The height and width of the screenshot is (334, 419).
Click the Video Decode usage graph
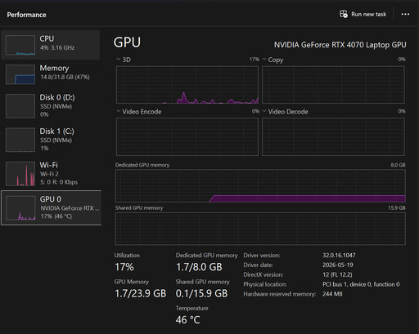(x=333, y=136)
